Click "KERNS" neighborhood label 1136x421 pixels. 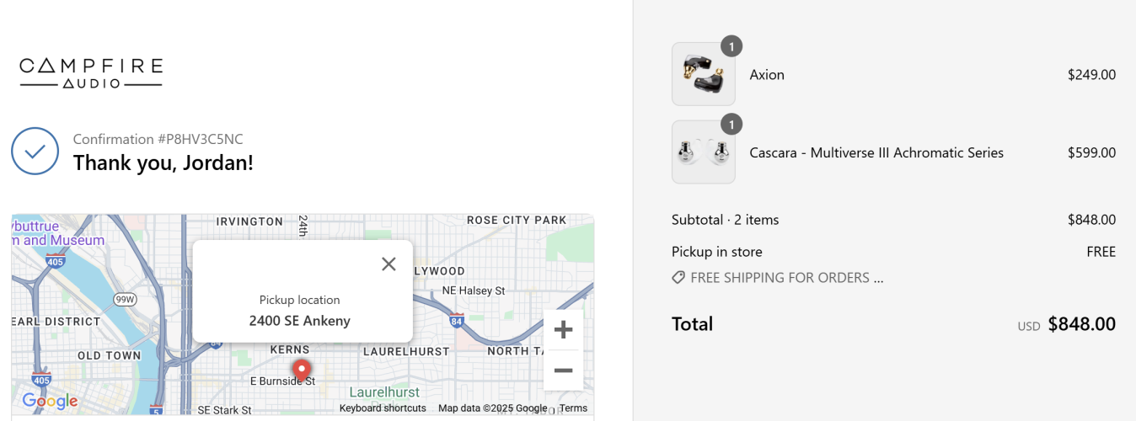coord(291,349)
